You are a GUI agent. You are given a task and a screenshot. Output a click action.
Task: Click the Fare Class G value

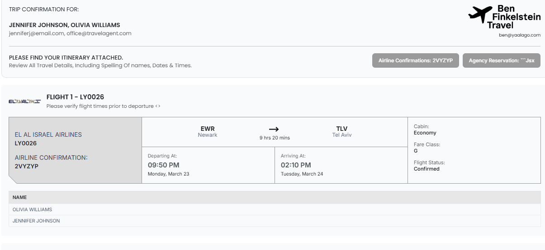416,151
